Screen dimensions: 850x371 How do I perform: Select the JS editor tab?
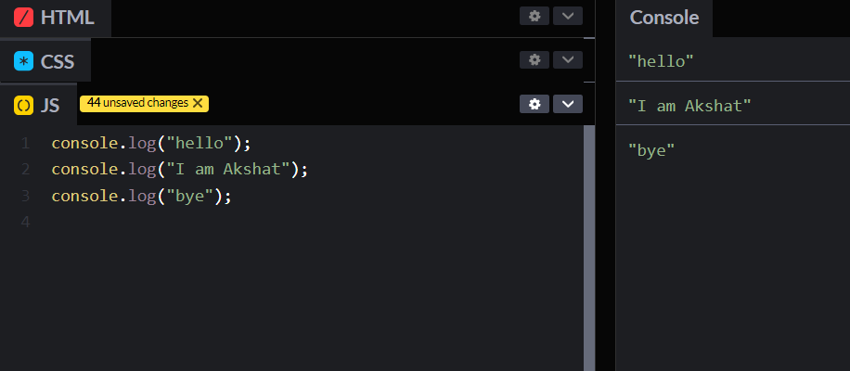point(49,106)
